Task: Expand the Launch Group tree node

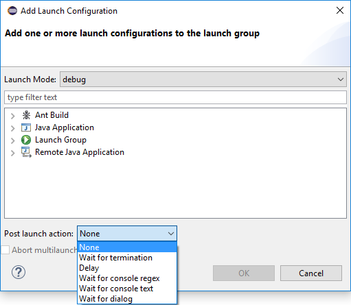Action: (13, 141)
